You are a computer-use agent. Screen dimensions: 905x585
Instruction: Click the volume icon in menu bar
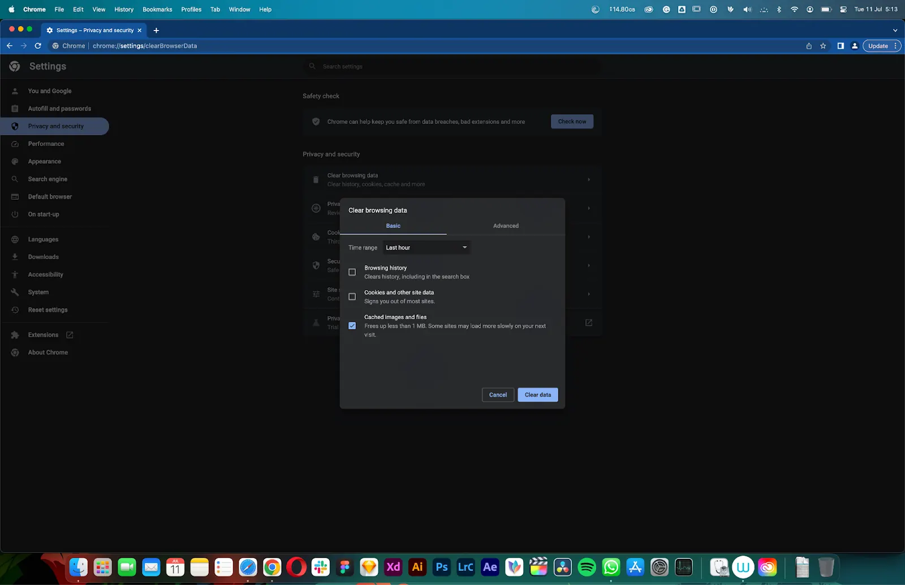tap(747, 9)
